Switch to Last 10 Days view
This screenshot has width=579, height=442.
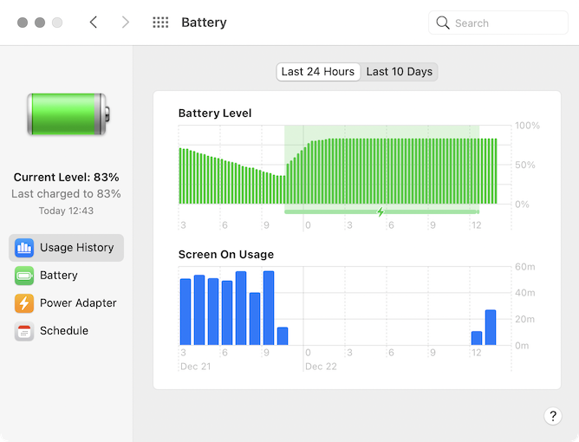tap(399, 72)
